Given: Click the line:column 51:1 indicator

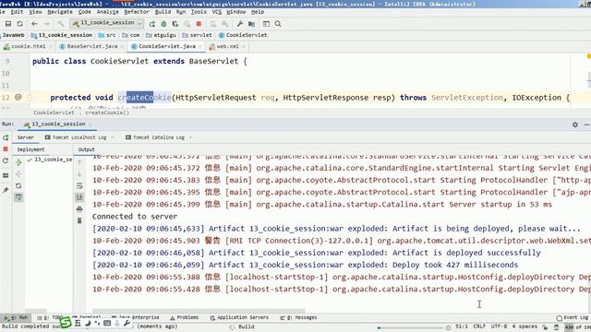Looking at the screenshot, I should (x=462, y=326).
